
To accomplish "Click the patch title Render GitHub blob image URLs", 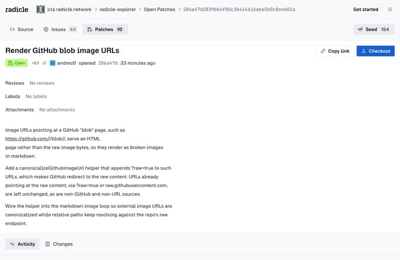I will tap(62, 51).
